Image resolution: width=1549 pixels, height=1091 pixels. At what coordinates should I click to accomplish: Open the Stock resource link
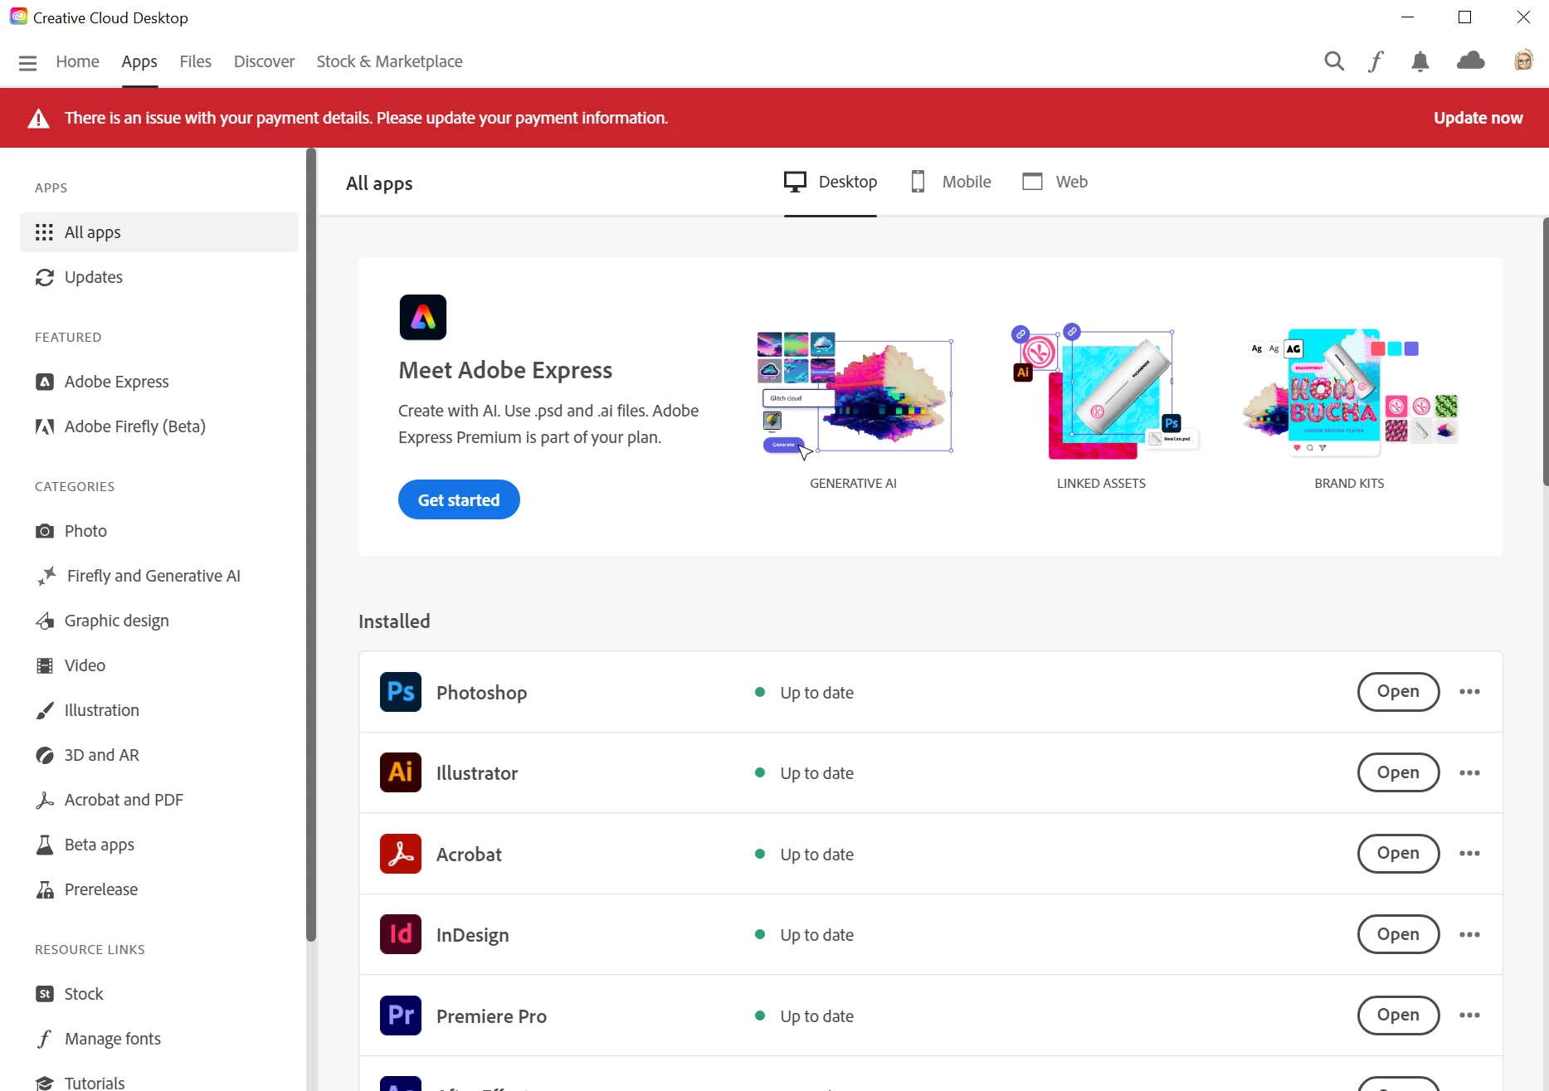tap(159, 994)
